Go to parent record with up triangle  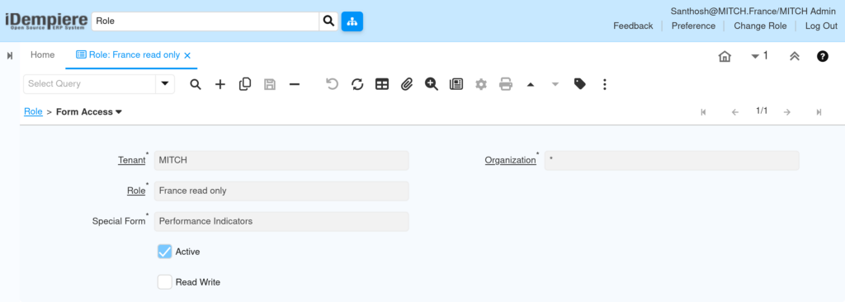(531, 84)
